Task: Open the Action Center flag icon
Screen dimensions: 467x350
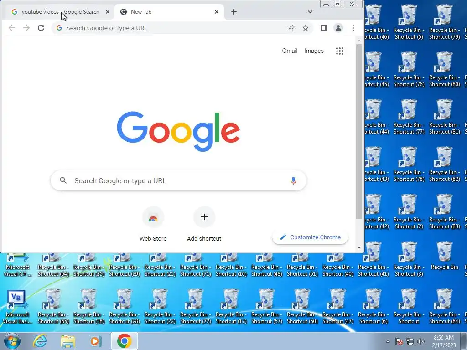Action: tap(399, 341)
